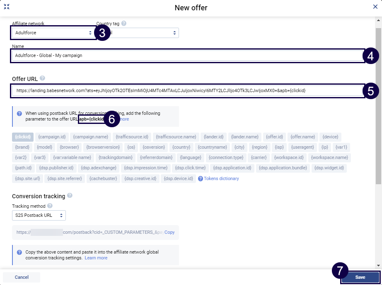Screen dimensions: 382x285
Task: Click the help icon next to Country tag
Action: coord(124,24)
